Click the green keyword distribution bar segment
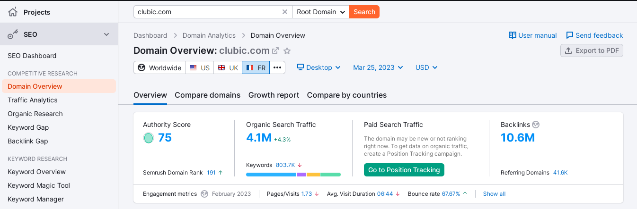637x209 pixels. (x=330, y=175)
